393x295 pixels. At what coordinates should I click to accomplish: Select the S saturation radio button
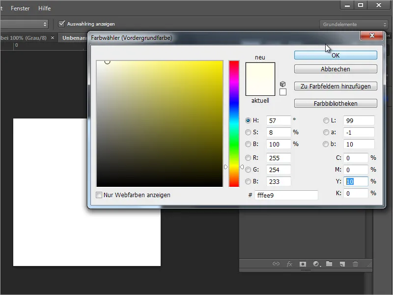tap(248, 132)
